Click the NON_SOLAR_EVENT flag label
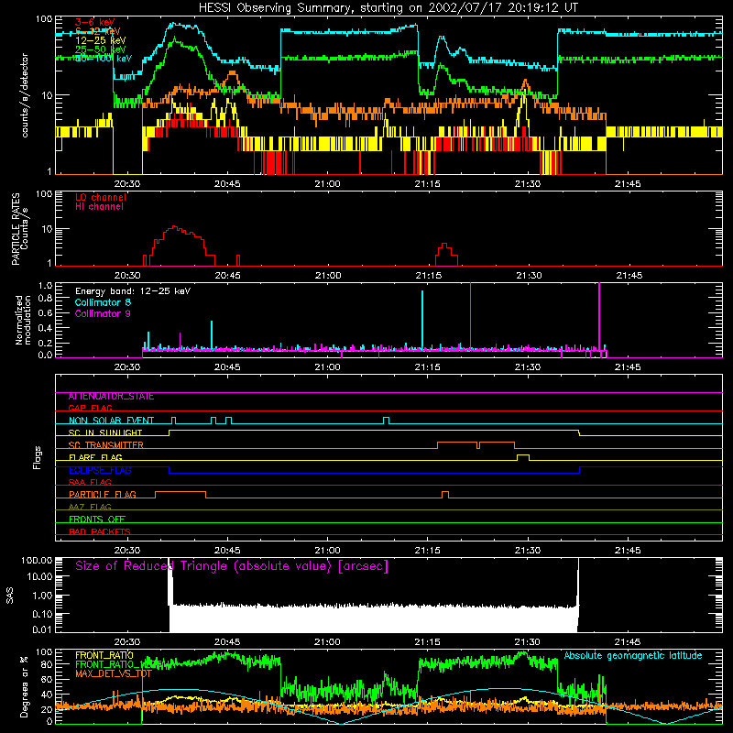The width and height of the screenshot is (733, 733). click(111, 421)
